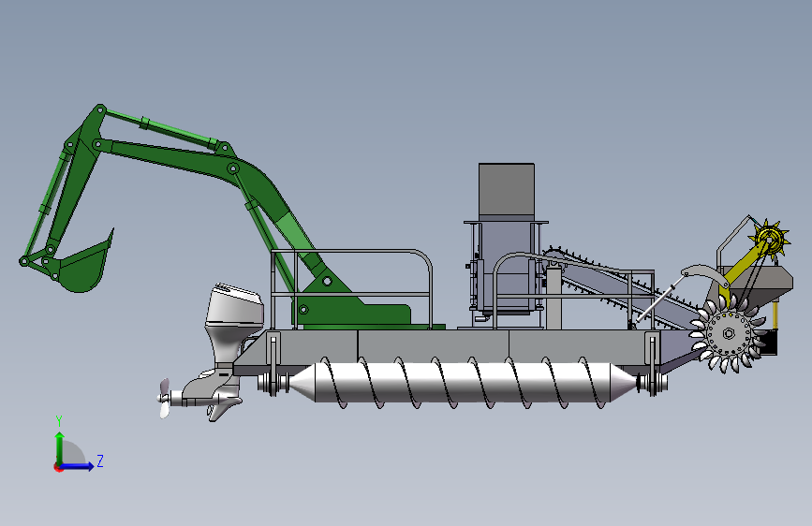Select the propeller on the outboard motor

coord(164,398)
